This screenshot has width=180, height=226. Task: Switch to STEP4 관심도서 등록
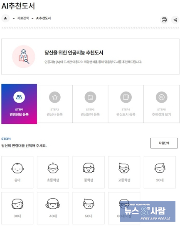tap(126, 104)
